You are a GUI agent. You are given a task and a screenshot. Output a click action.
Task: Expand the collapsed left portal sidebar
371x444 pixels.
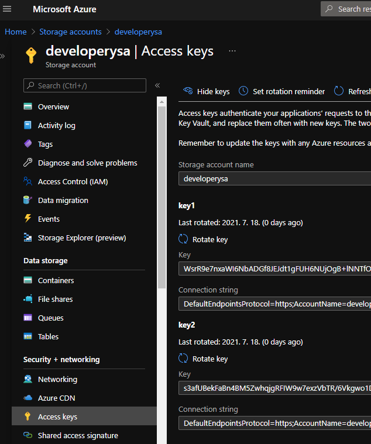point(2,56)
